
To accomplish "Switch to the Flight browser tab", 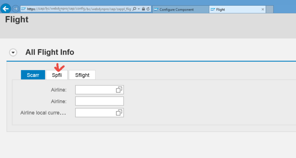I will point(238,10).
